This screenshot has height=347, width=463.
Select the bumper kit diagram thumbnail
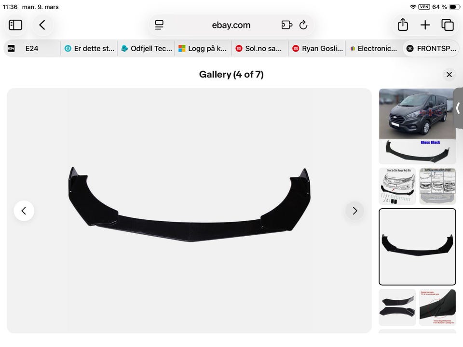(x=397, y=186)
